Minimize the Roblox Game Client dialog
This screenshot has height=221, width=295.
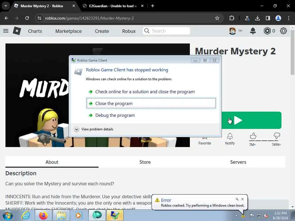pyautogui.click(x=196, y=60)
